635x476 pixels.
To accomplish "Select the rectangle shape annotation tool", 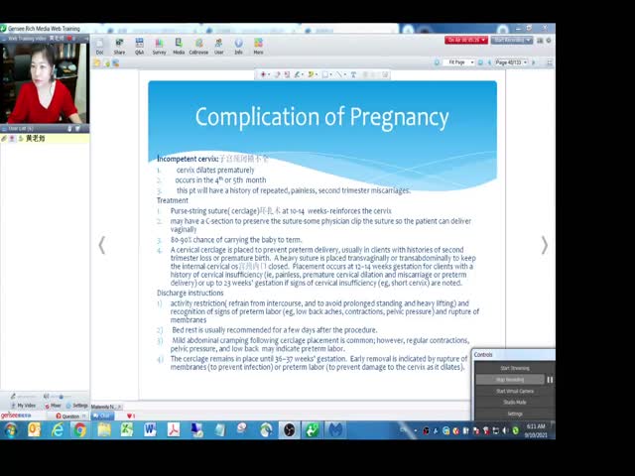I will (x=324, y=74).
